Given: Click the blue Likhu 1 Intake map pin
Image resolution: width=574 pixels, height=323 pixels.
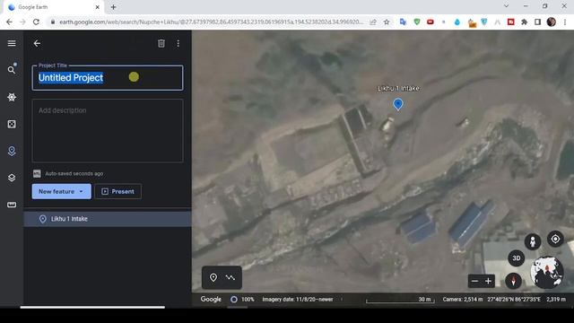Looking at the screenshot, I should pos(398,104).
